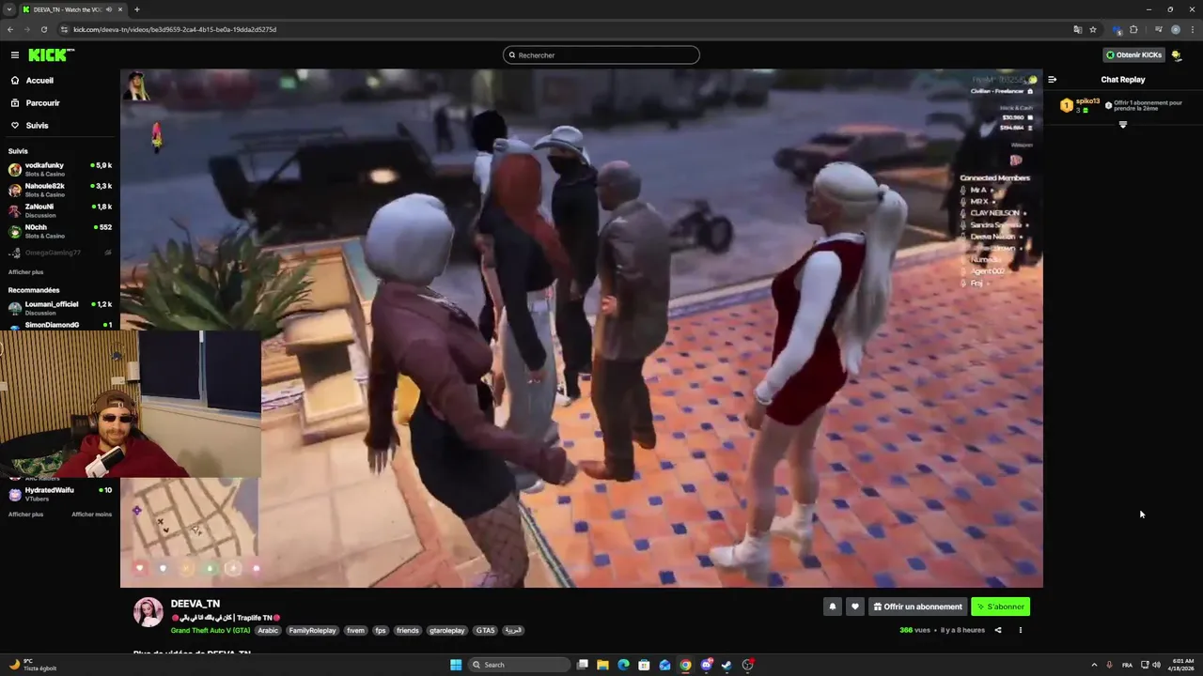Toggle notification bell for DEEVA_TN
The image size is (1203, 676).
(832, 607)
